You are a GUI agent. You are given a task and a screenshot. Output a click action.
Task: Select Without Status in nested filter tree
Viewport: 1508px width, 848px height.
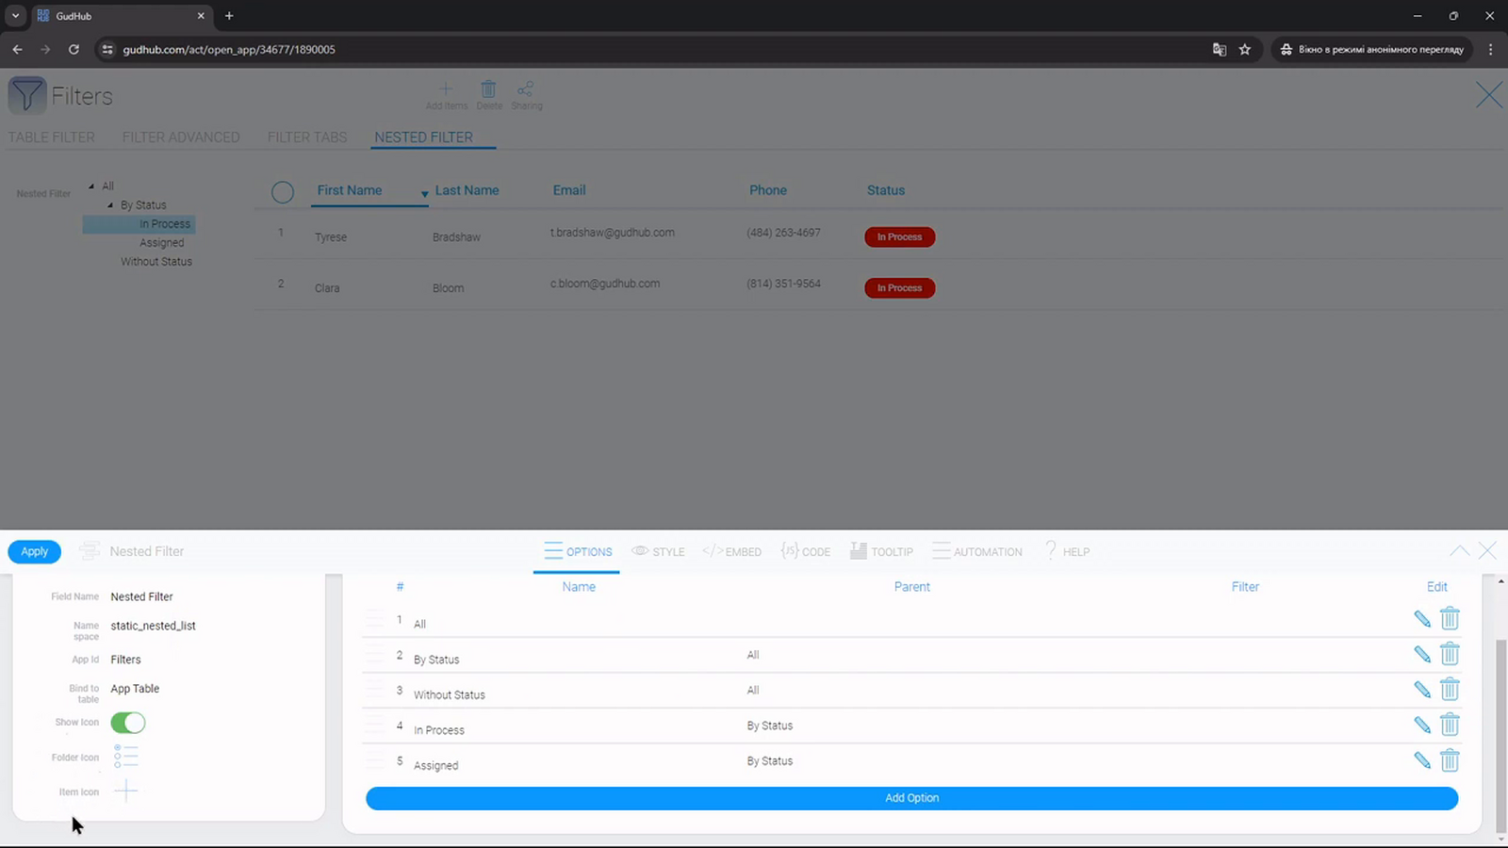pyautogui.click(x=156, y=262)
